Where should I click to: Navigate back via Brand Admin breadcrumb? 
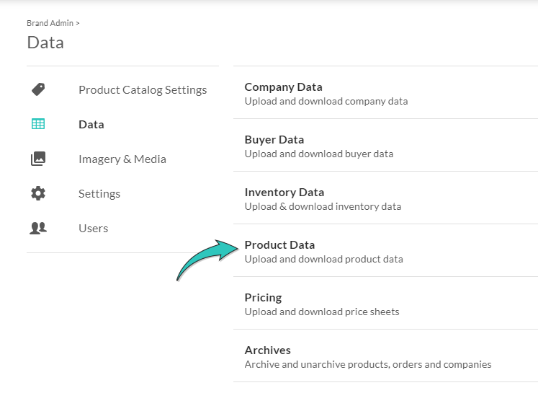tap(50, 23)
